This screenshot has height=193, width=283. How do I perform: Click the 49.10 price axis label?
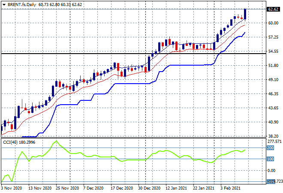click(x=273, y=79)
